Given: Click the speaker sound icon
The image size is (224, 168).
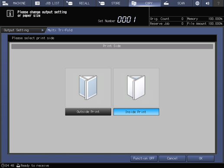Looking at the screenshot, I should [x=208, y=3].
